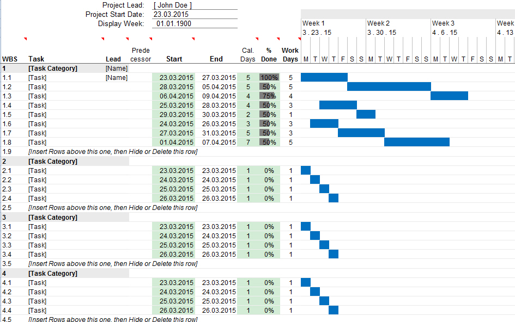Screen dimensions: 515x322
Task: Select the [Name] lead cell of task 1.1
Action: tap(116, 78)
